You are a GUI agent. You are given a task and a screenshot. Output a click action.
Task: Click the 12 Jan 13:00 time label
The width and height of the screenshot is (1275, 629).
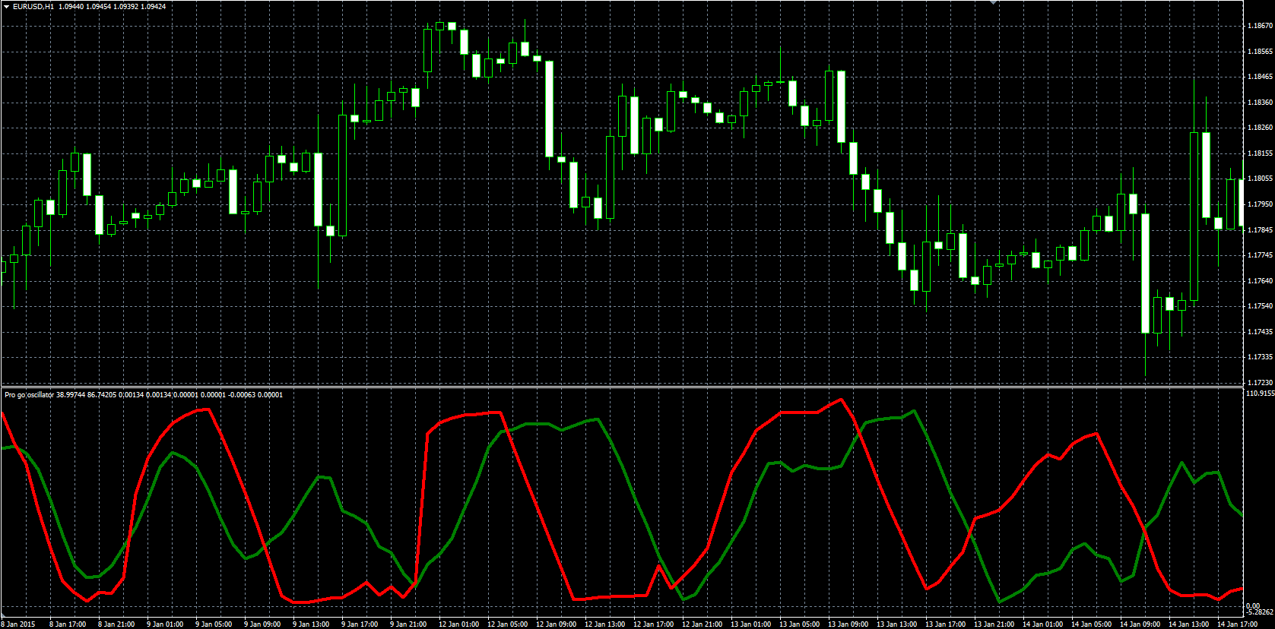(605, 624)
